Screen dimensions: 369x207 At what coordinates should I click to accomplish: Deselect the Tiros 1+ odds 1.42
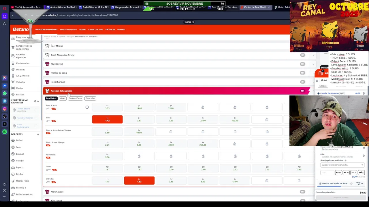point(107,119)
